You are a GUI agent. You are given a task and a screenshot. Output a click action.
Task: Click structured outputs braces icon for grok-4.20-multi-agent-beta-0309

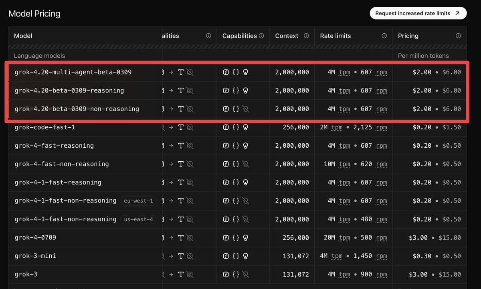(236, 72)
